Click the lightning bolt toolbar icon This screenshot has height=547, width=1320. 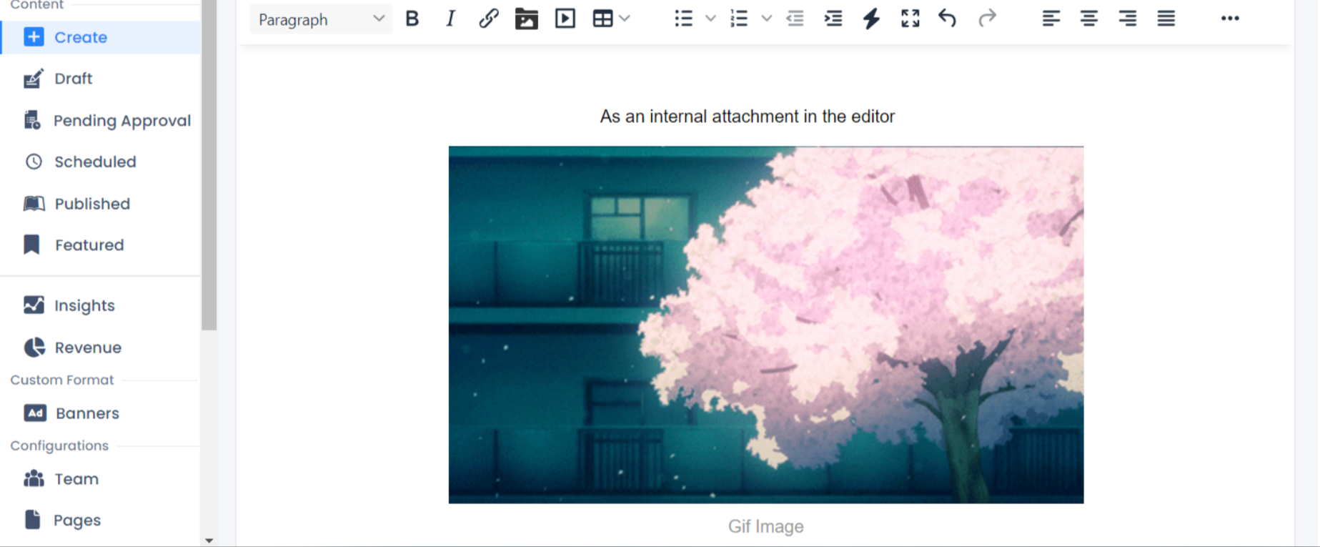[871, 19]
